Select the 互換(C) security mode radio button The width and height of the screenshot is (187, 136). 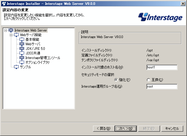pos(148,80)
